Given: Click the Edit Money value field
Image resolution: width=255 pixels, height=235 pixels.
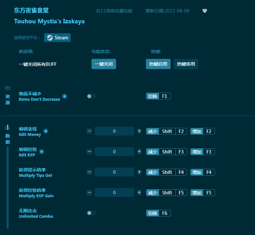Looking at the screenshot, I should tap(114, 131).
